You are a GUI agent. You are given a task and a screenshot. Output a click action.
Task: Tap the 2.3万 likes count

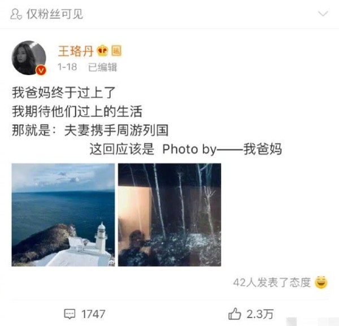[x=260, y=314]
